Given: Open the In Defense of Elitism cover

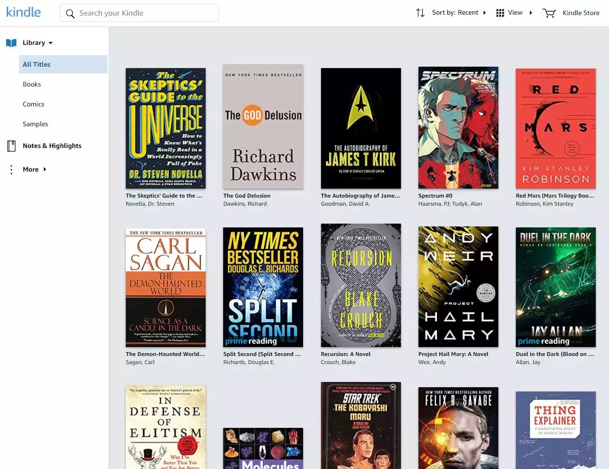Looking at the screenshot, I should coord(165,427).
